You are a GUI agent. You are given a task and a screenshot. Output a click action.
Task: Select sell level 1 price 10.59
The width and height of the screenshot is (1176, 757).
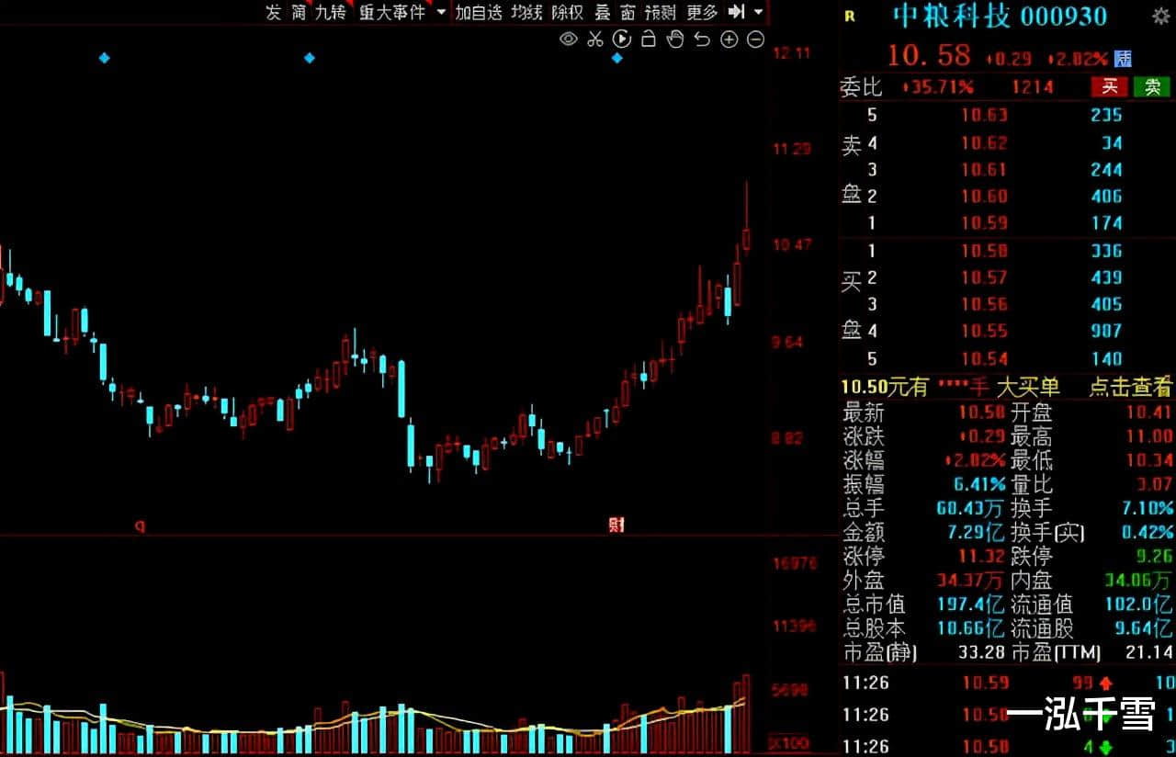(x=984, y=222)
